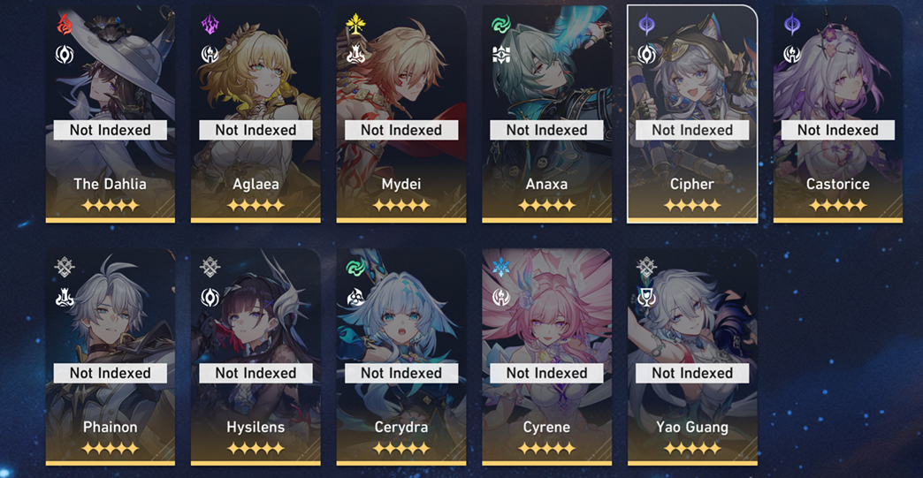Screen dimensions: 923x478
Task: Click the Destruction path icon on Mydei's card
Action: [355, 55]
